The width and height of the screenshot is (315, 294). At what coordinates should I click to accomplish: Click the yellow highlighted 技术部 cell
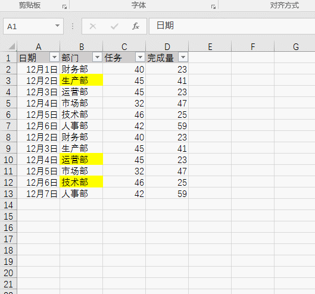(x=82, y=182)
